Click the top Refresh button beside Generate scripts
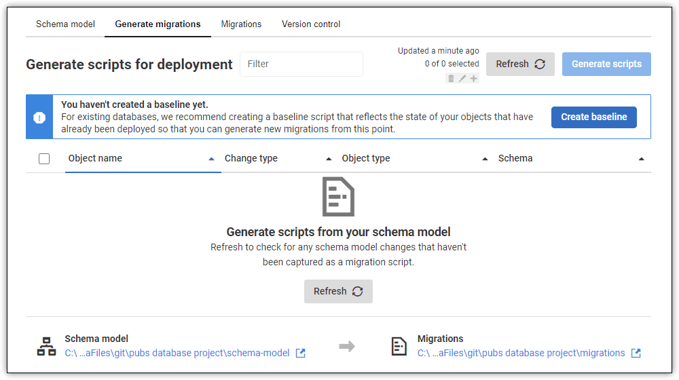The width and height of the screenshot is (679, 380). pos(520,64)
